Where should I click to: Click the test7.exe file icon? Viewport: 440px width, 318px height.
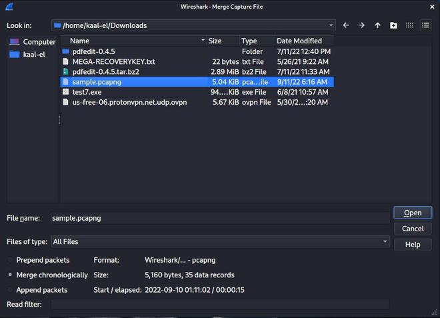click(x=65, y=92)
